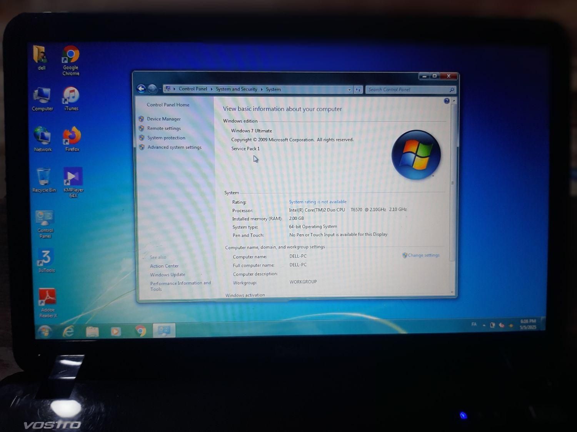Open Action Center link

point(164,266)
